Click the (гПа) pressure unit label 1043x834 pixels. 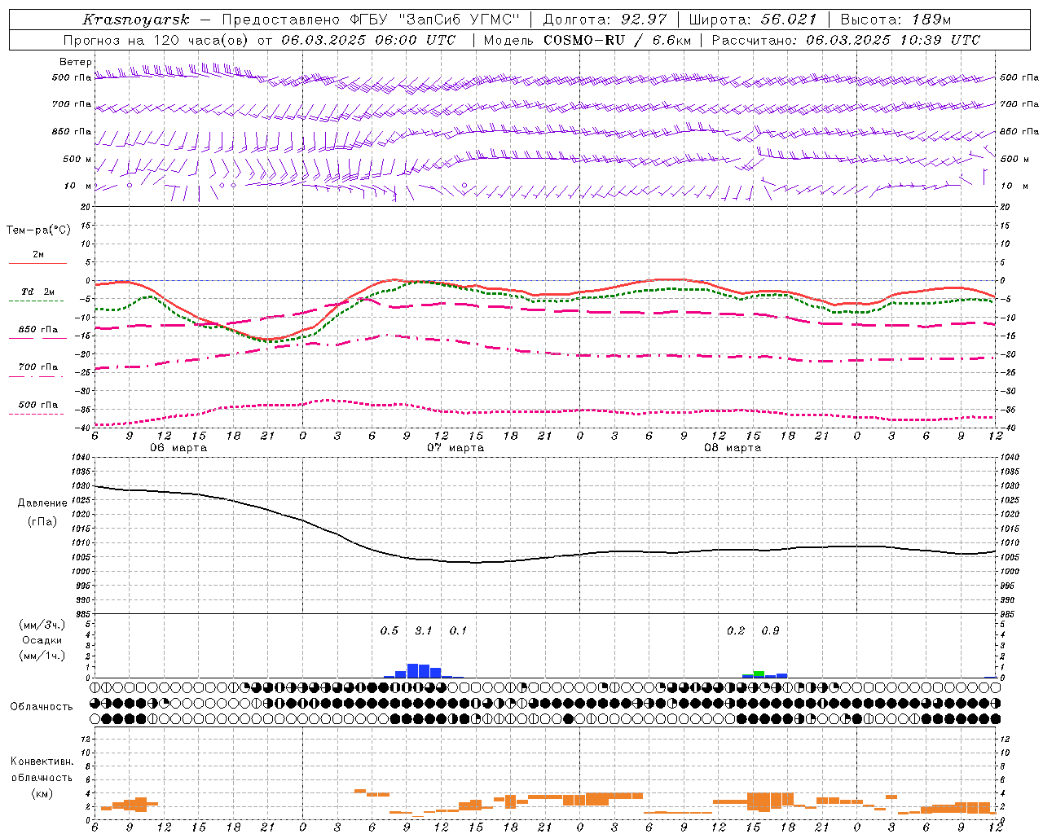pos(42,522)
